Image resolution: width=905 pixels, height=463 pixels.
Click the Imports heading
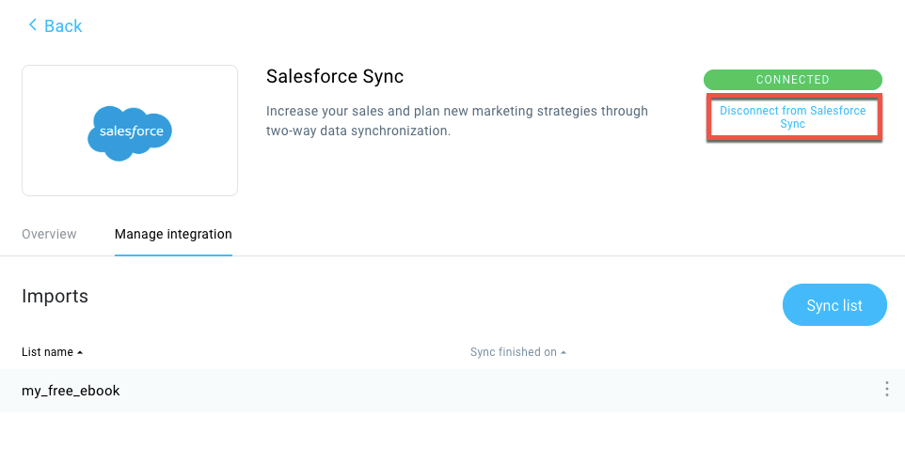(x=55, y=296)
